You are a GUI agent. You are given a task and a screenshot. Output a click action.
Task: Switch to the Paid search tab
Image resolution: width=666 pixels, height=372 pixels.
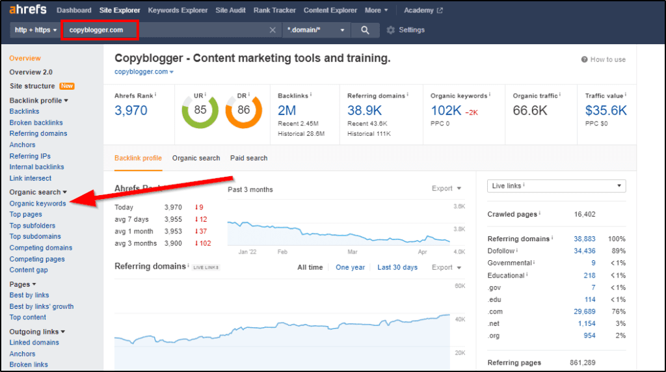point(249,158)
